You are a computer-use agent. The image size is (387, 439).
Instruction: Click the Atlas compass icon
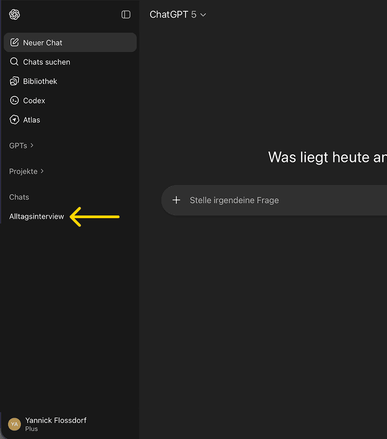pos(14,120)
